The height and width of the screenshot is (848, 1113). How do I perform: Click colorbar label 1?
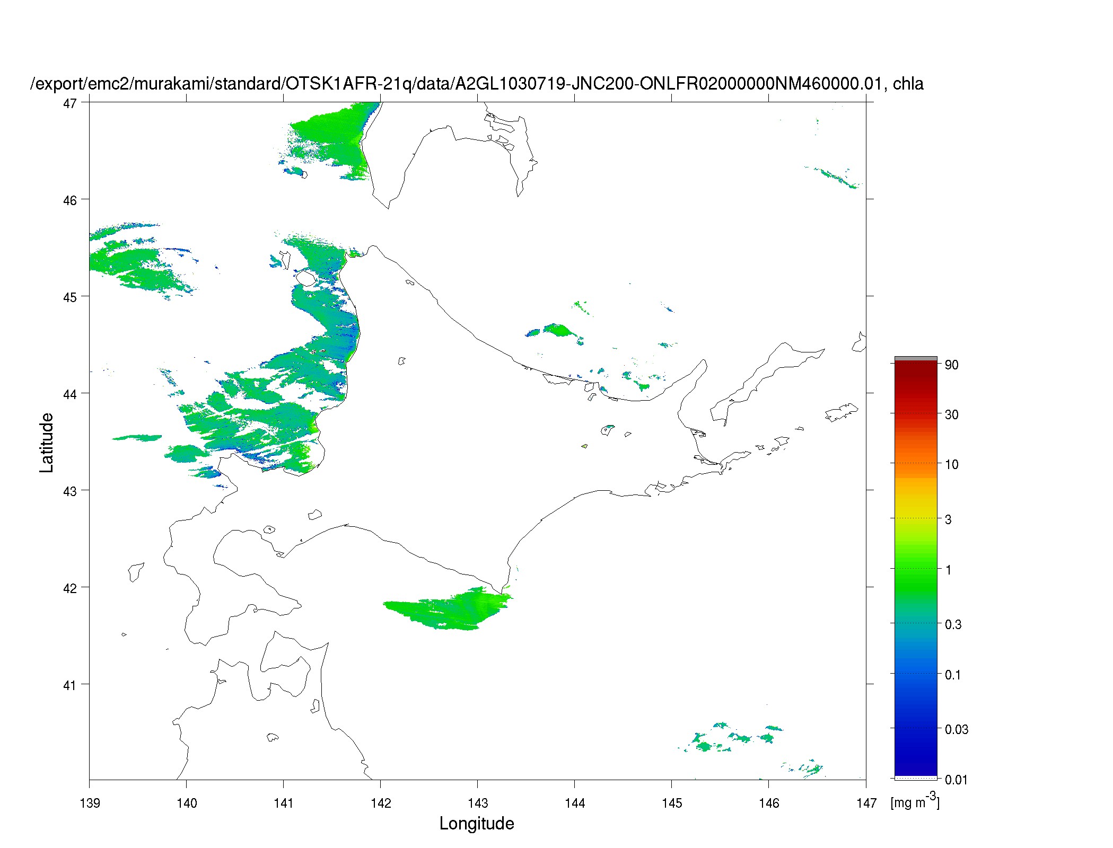pos(948,570)
